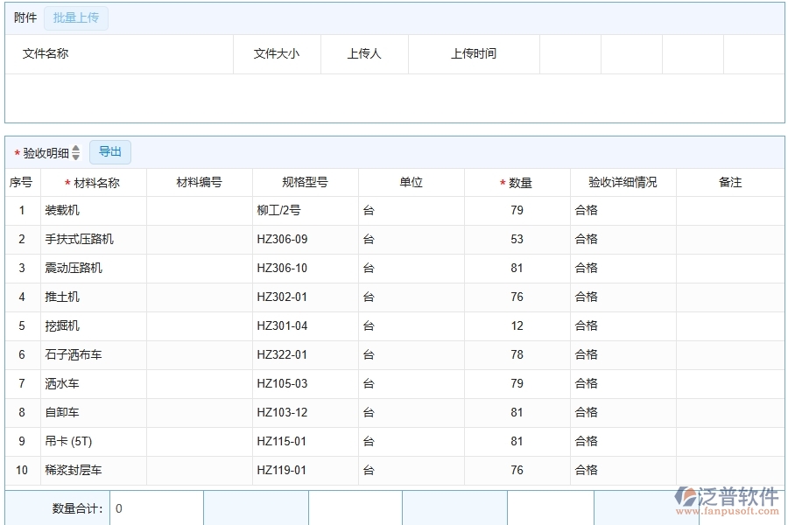Click the 上传时间 column header
The image size is (788, 525).
pyautogui.click(x=474, y=53)
